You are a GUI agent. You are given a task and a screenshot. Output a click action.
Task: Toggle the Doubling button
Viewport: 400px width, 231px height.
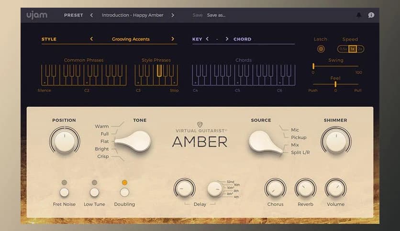[124, 192]
